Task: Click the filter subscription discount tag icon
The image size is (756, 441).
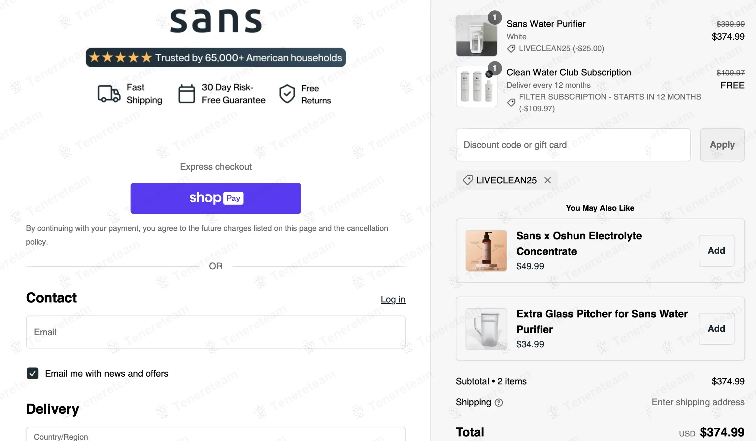Action: pos(511,102)
